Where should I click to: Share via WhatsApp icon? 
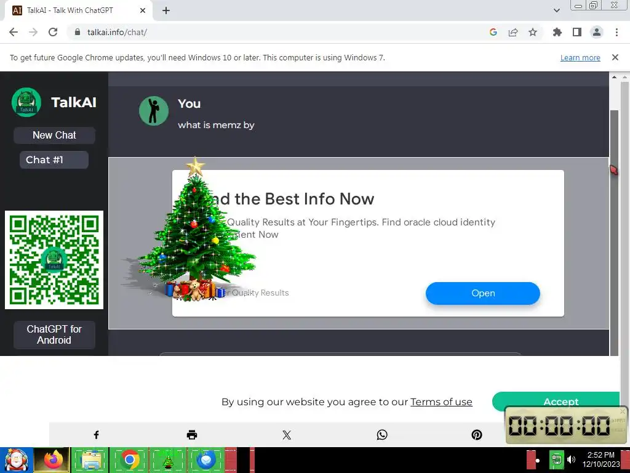tap(382, 435)
